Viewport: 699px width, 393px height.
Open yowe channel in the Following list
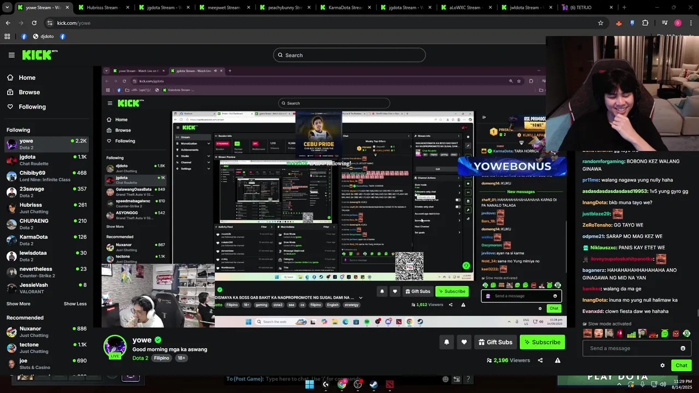click(x=46, y=144)
